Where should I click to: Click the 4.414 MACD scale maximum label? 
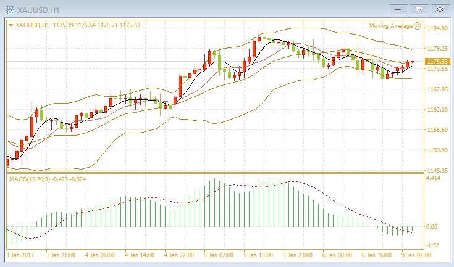click(433, 178)
